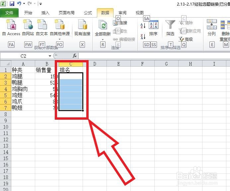Expand the Name Box dropdown arrow

click(x=50, y=56)
